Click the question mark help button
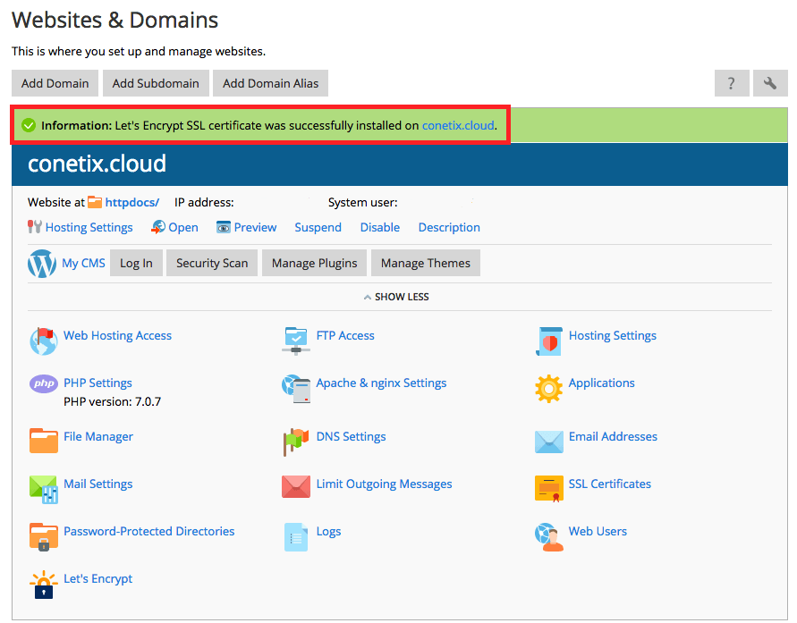 tap(732, 83)
